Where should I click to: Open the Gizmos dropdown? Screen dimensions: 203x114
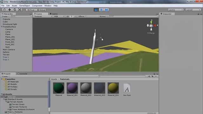tap(103, 16)
